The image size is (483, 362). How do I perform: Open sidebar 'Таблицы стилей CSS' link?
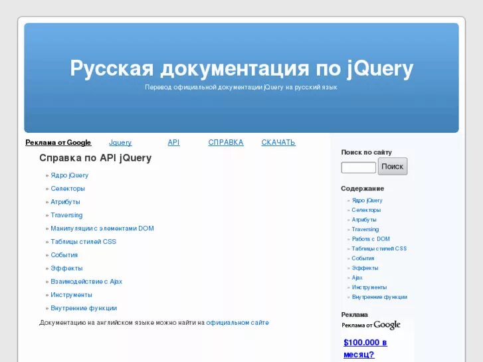(x=379, y=248)
